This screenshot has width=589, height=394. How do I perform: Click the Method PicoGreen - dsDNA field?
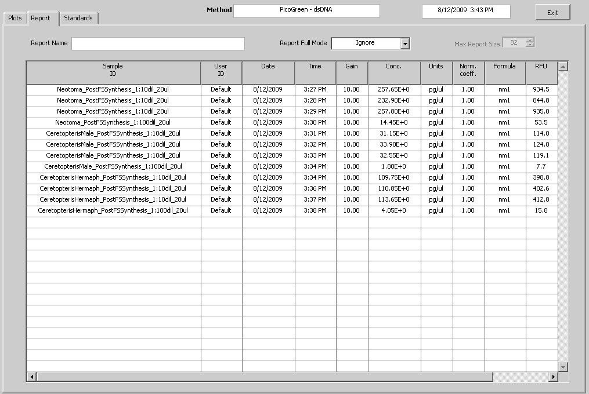tap(306, 10)
